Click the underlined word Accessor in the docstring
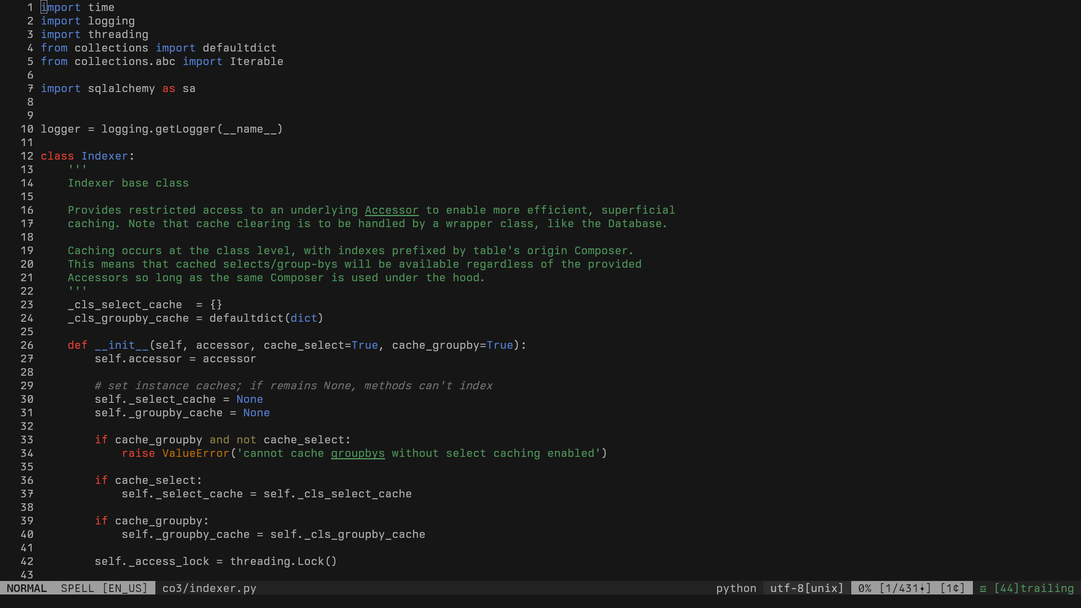 [x=391, y=210]
